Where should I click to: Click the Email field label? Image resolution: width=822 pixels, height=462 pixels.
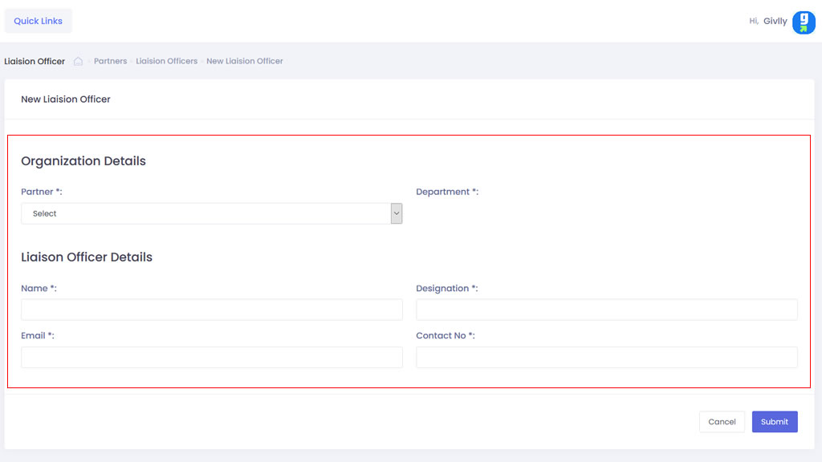37,335
